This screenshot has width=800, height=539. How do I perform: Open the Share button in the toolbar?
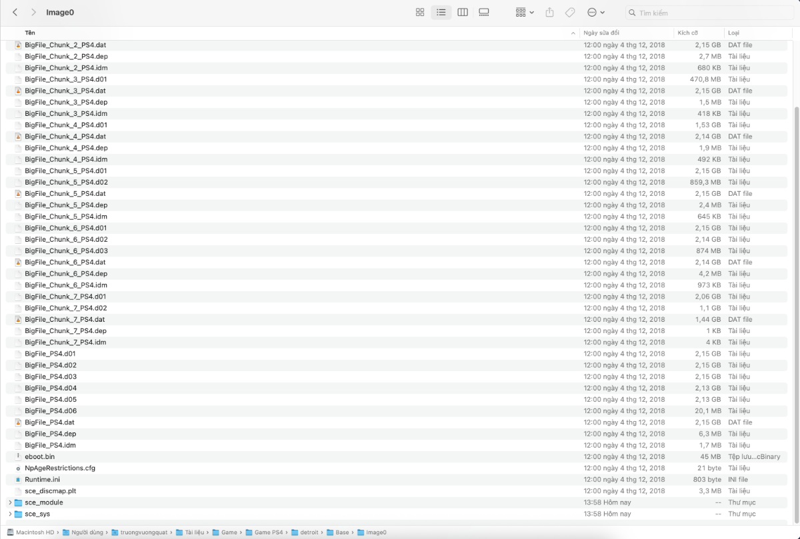click(x=550, y=13)
